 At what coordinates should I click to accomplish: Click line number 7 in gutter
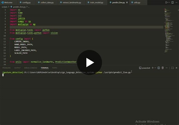pos(5,27)
